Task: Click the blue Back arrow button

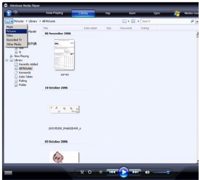Action: [9, 13]
